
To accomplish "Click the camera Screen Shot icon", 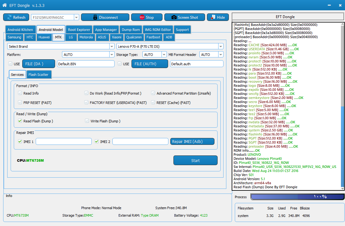I will click(174, 17).
